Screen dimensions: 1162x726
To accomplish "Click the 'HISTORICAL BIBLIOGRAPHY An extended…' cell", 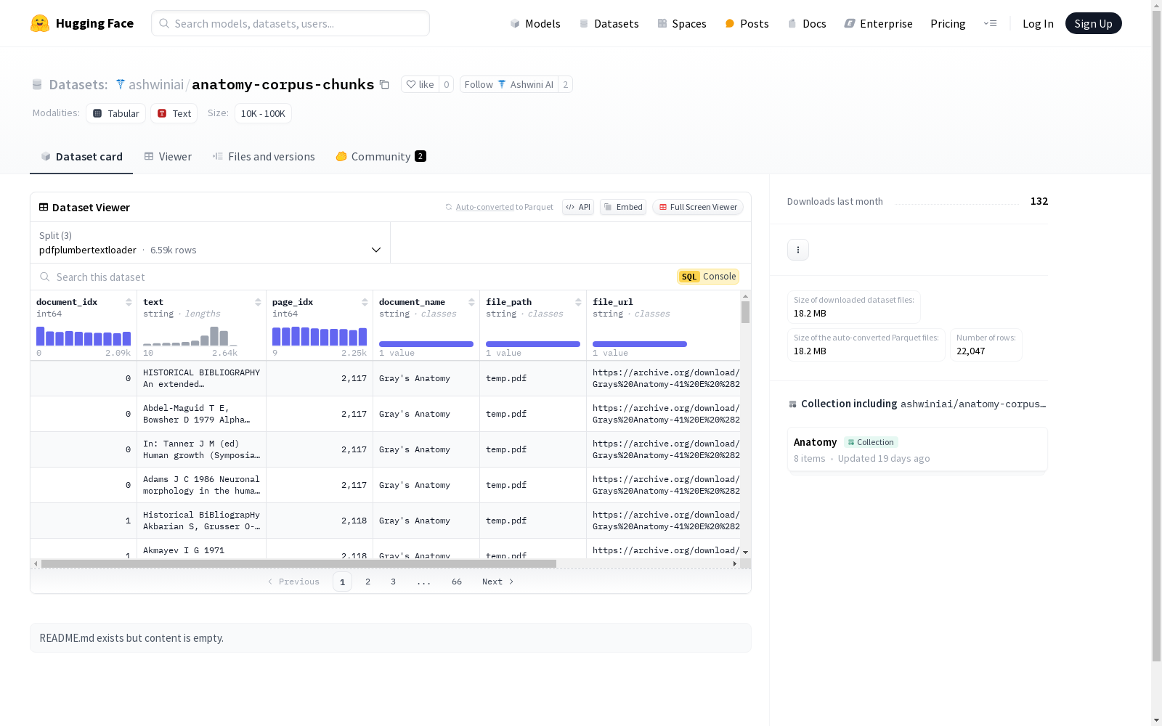I will click(201, 378).
